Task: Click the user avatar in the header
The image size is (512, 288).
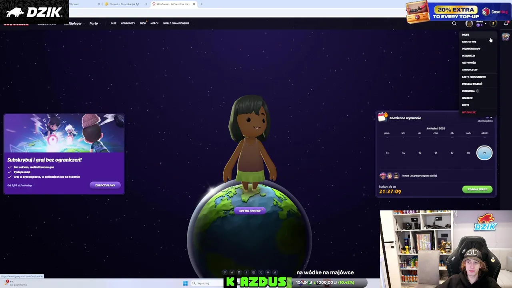Action: [469, 24]
